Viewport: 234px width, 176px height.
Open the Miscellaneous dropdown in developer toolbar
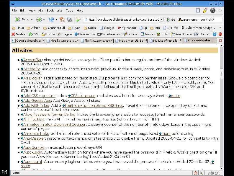(x=110, y=34)
